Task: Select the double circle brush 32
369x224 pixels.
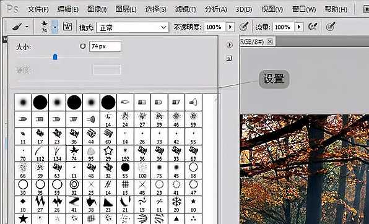Action: [x=74, y=187]
